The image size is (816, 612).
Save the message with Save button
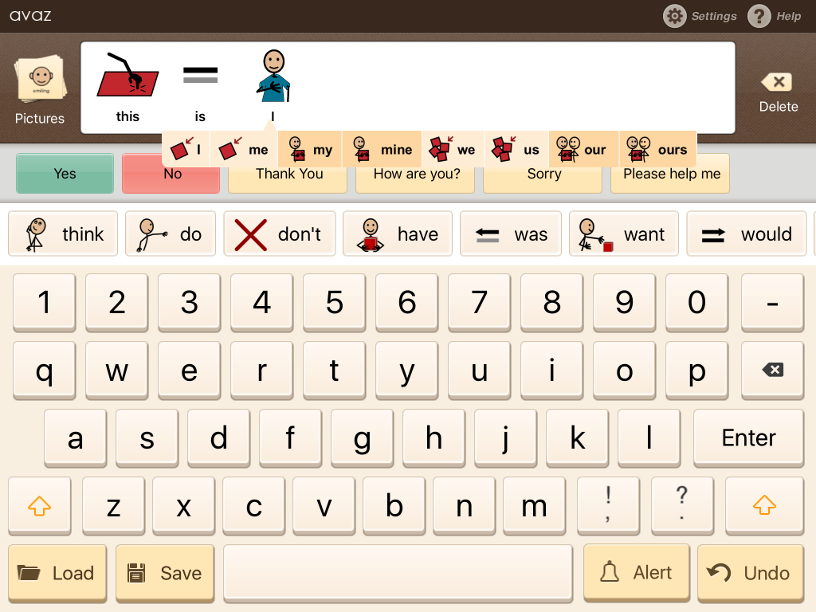tap(165, 573)
